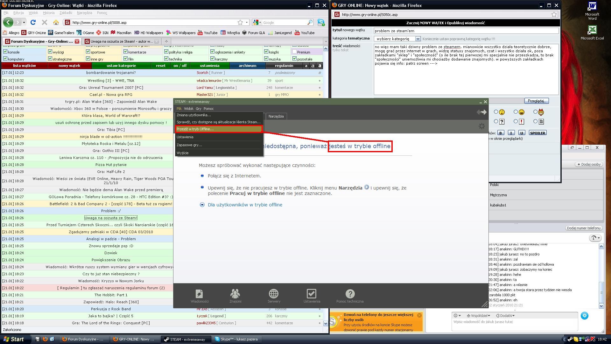Screen dimensions: 611x344
Task: Toggle the wyścigi category checkbox
Action: pyautogui.click(x=50, y=52)
